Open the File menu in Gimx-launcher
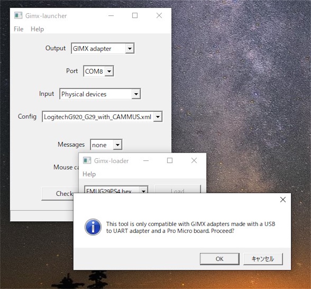Viewport: 311px width, 289px height. point(19,29)
